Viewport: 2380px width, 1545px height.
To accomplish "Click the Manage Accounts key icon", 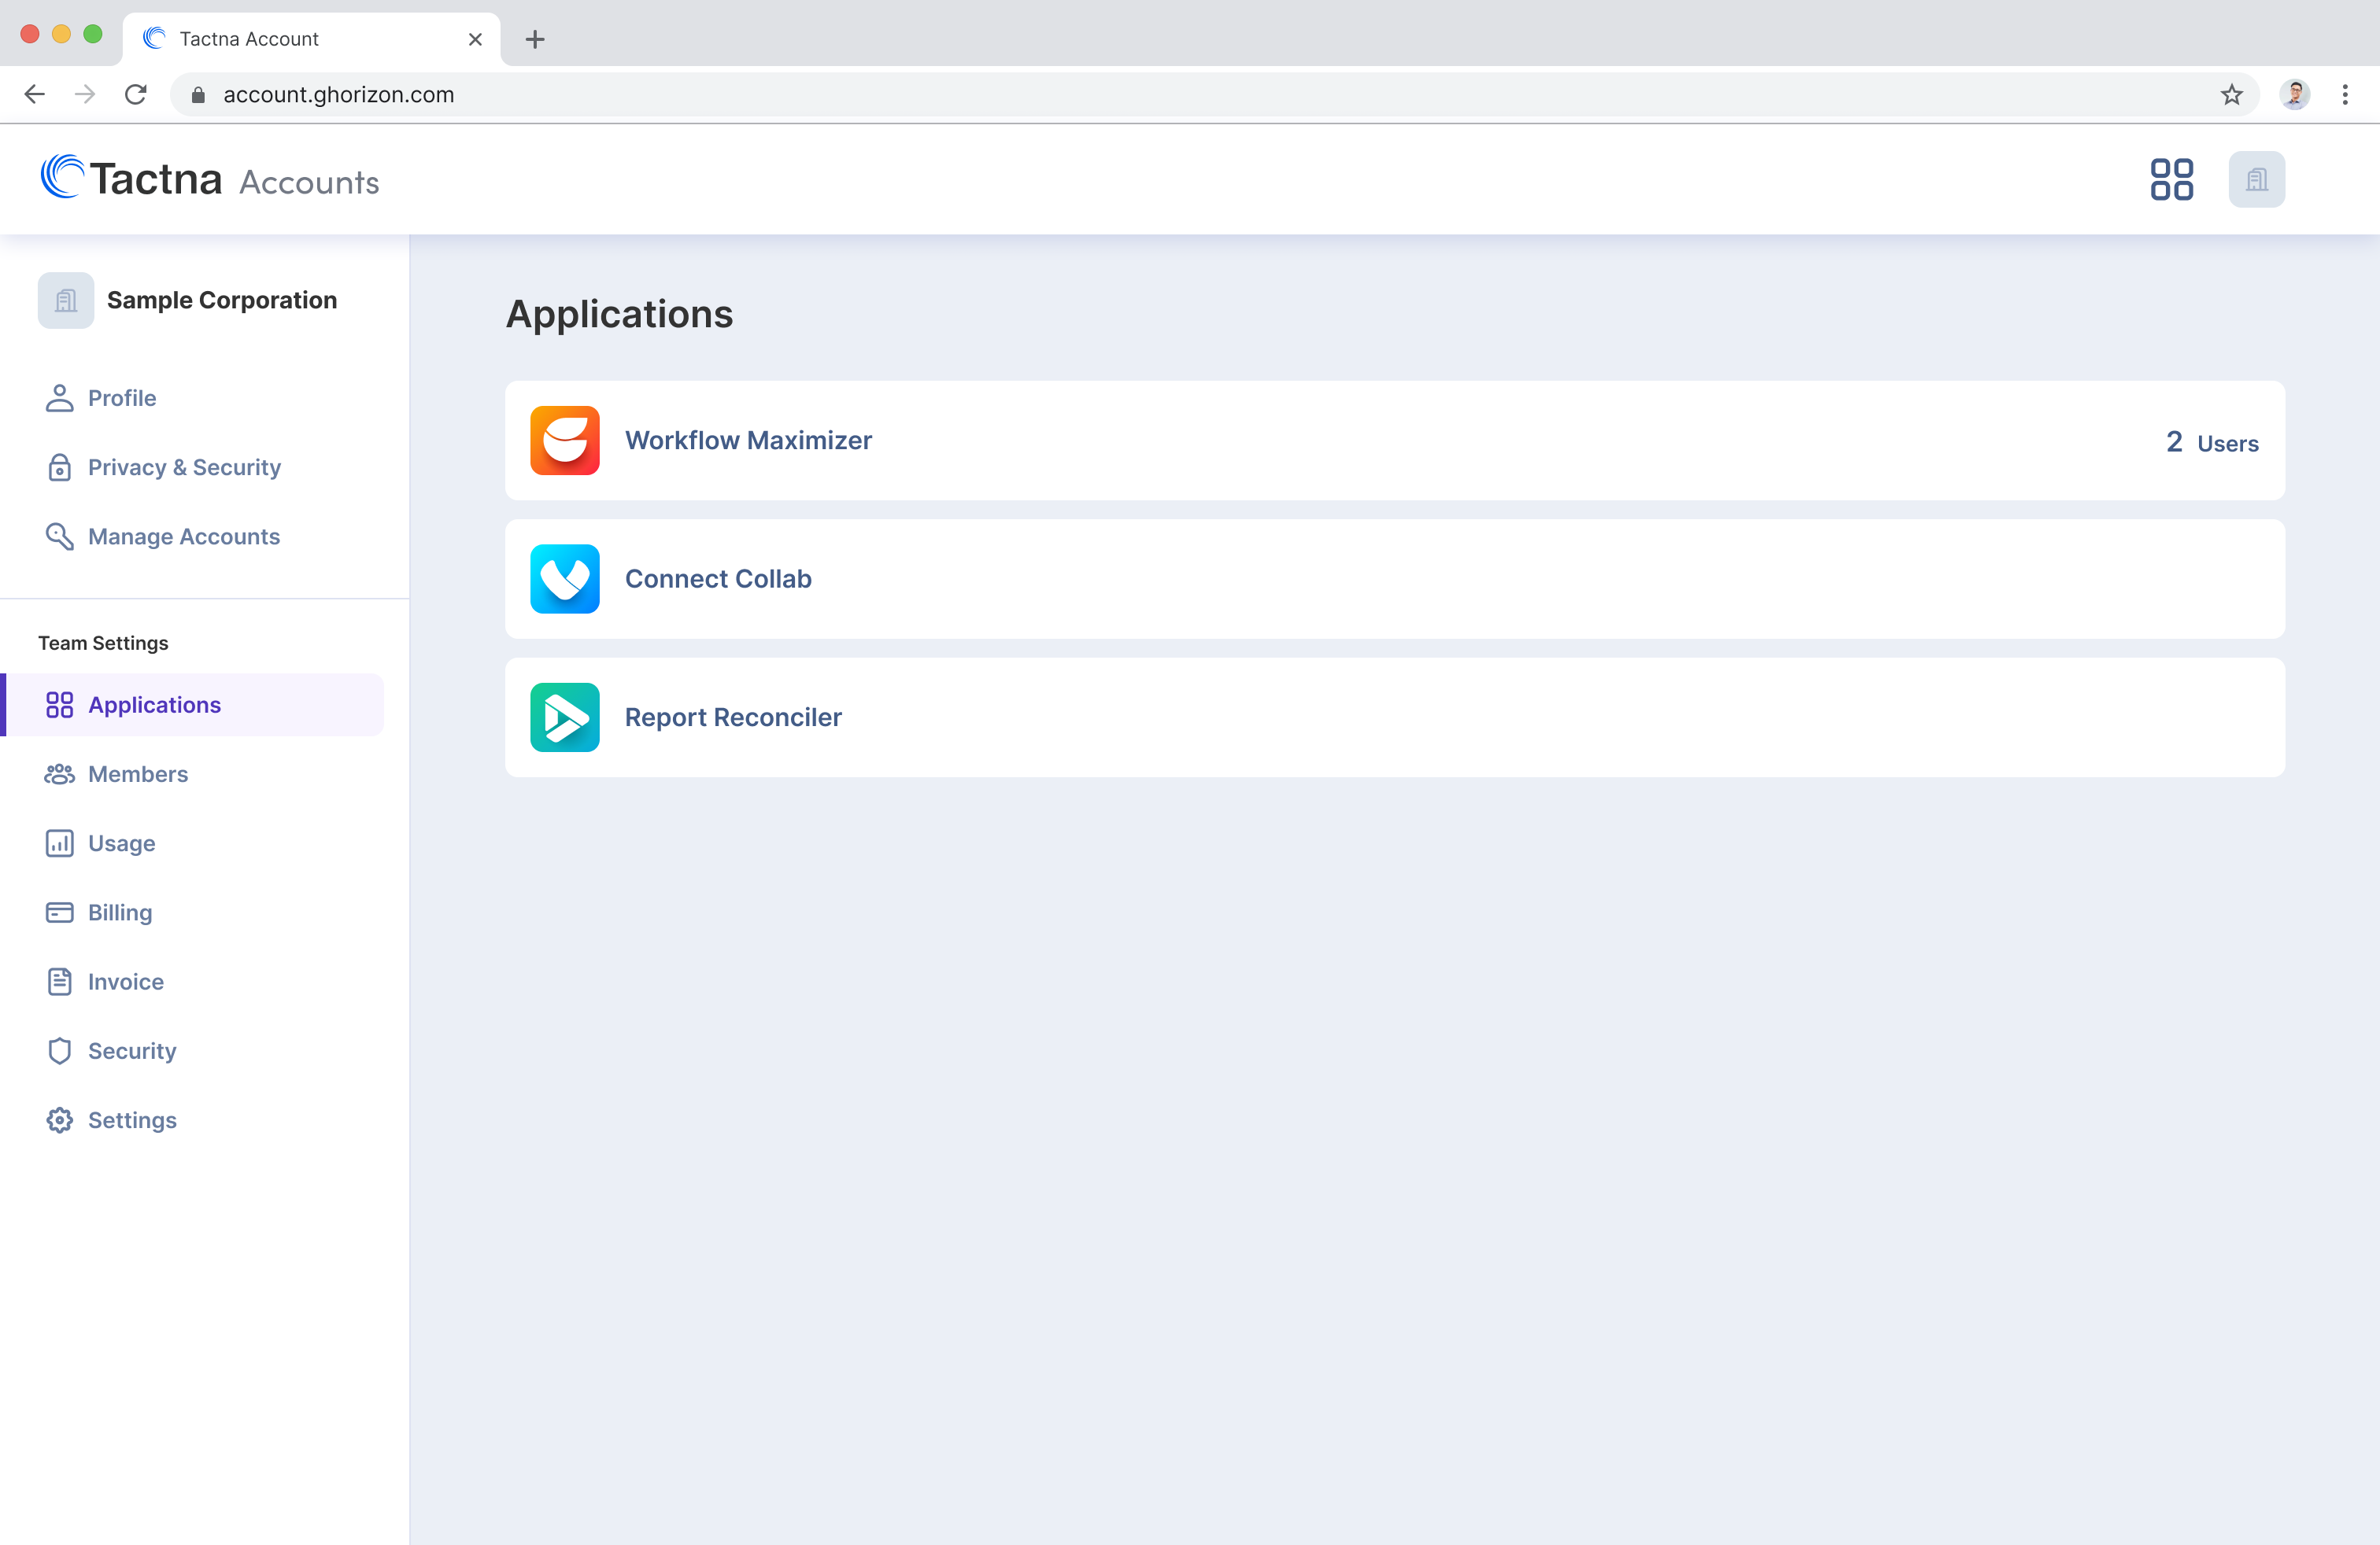I will point(59,537).
